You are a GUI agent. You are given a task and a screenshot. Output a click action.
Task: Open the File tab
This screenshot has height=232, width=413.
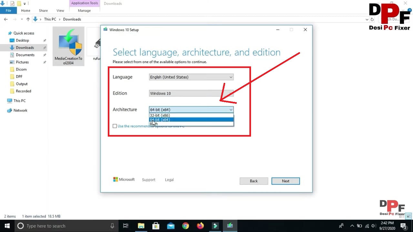(x=8, y=11)
